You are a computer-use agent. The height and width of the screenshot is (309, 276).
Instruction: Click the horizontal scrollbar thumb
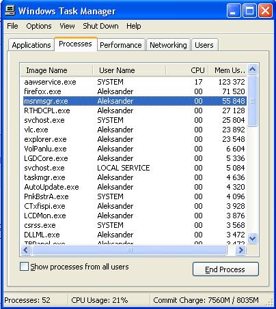[x=130, y=250]
